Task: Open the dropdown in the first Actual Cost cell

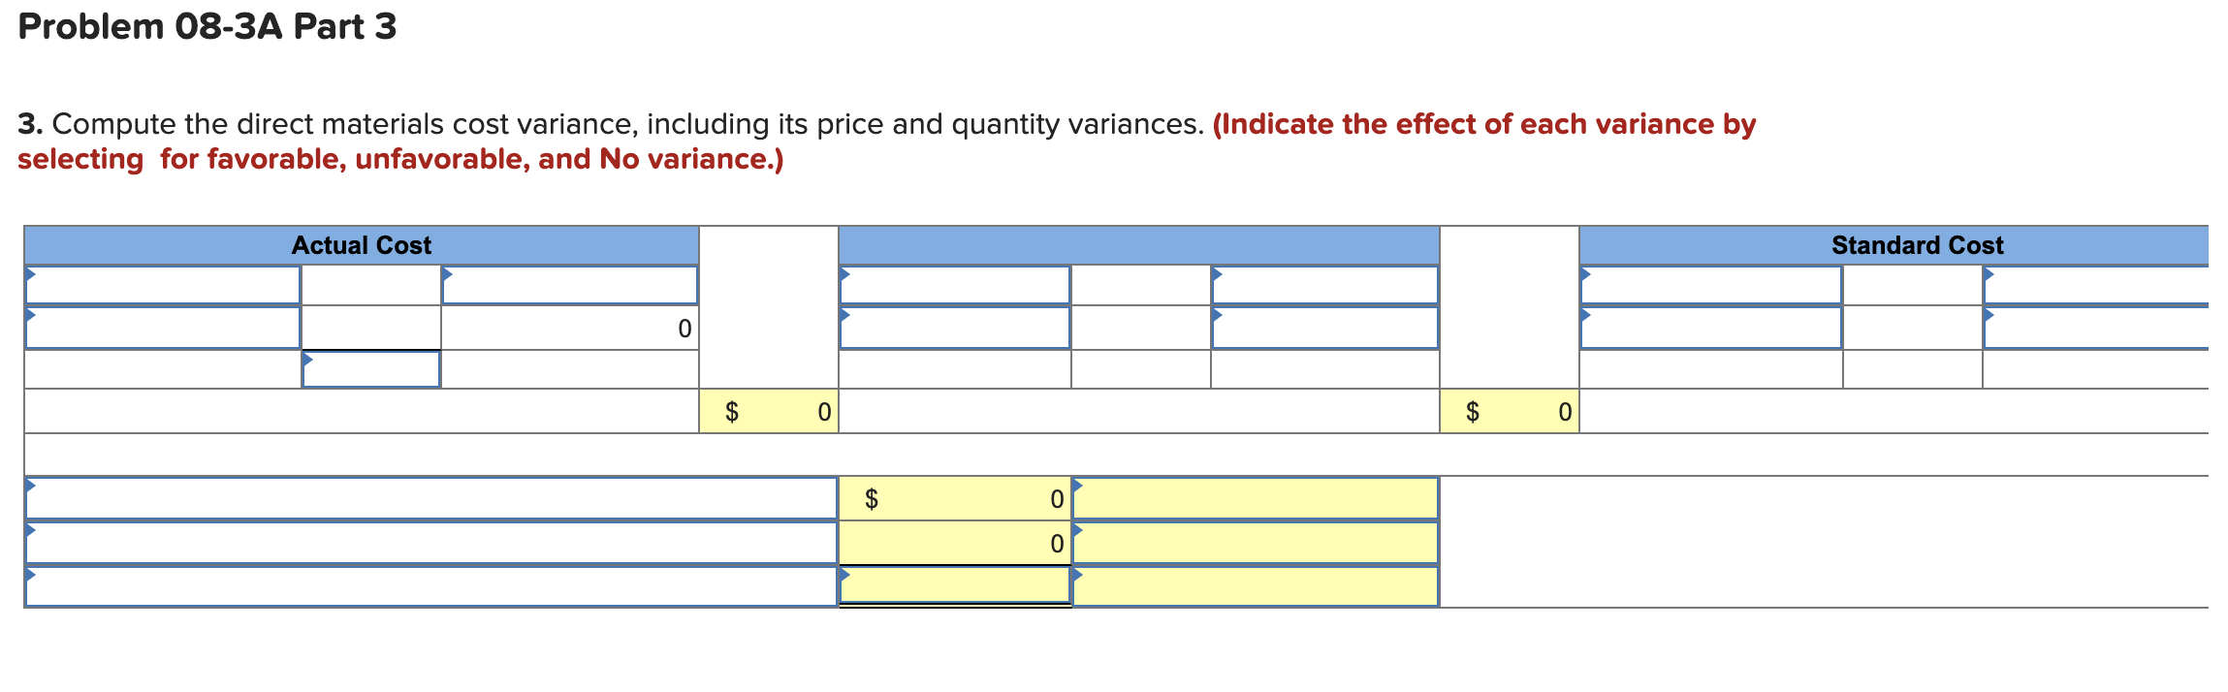Action: pos(160,286)
